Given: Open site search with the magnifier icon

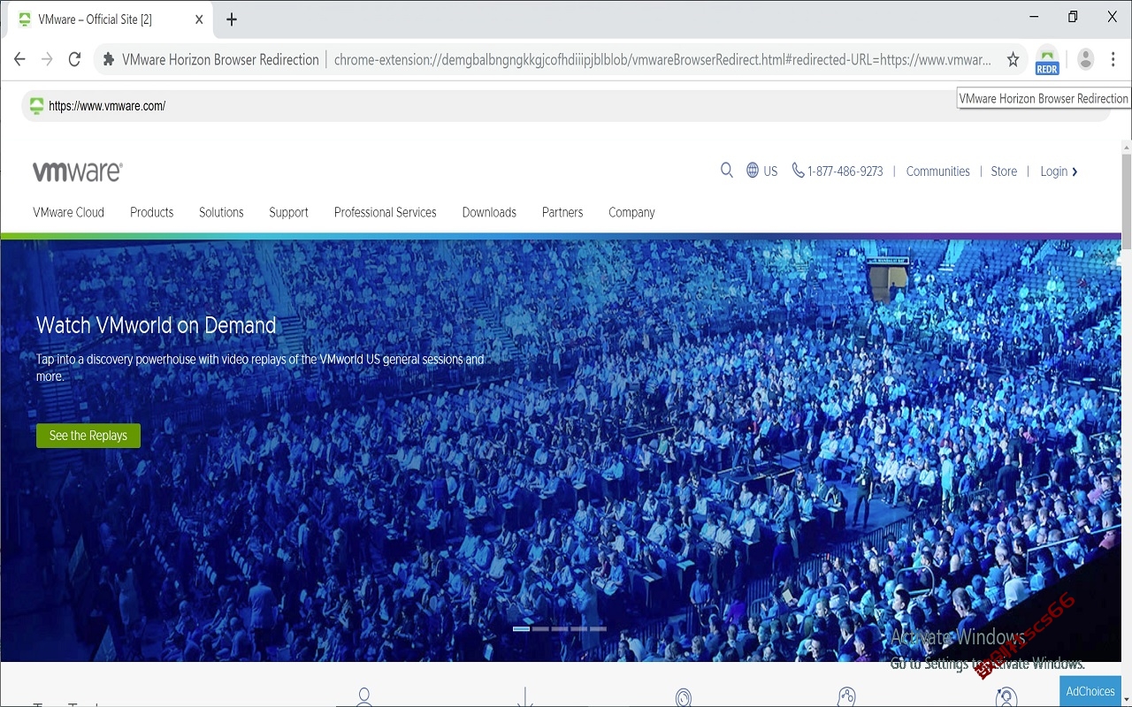Looking at the screenshot, I should pos(727,170).
